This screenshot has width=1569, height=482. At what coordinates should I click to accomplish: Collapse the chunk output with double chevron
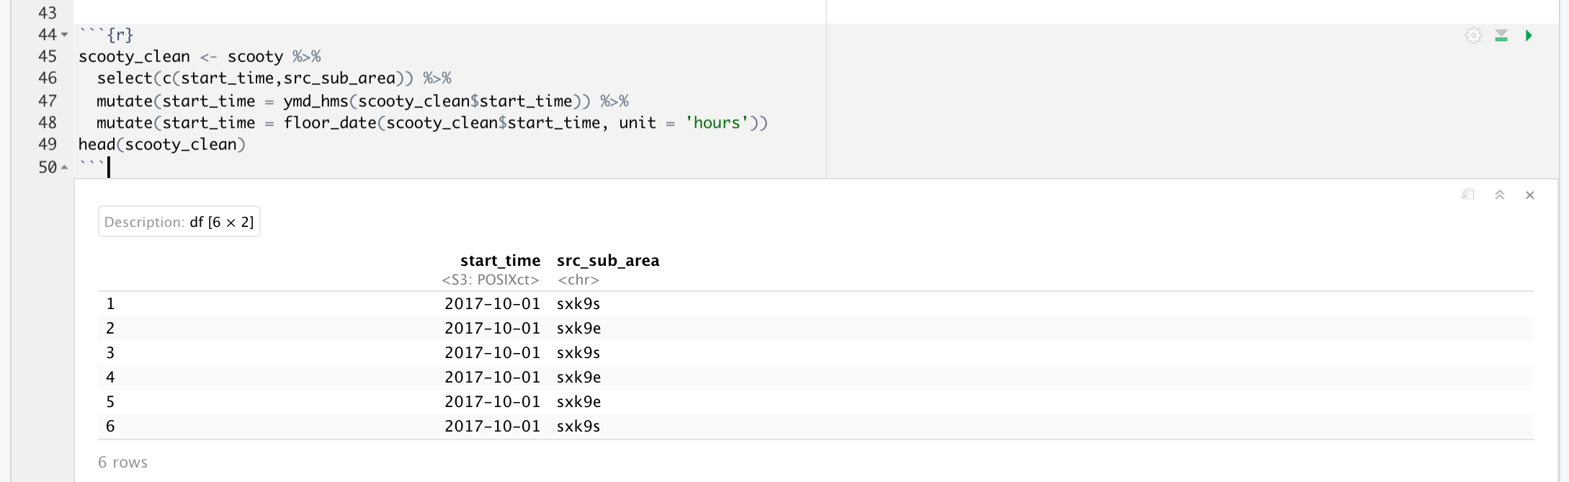[x=1500, y=195]
